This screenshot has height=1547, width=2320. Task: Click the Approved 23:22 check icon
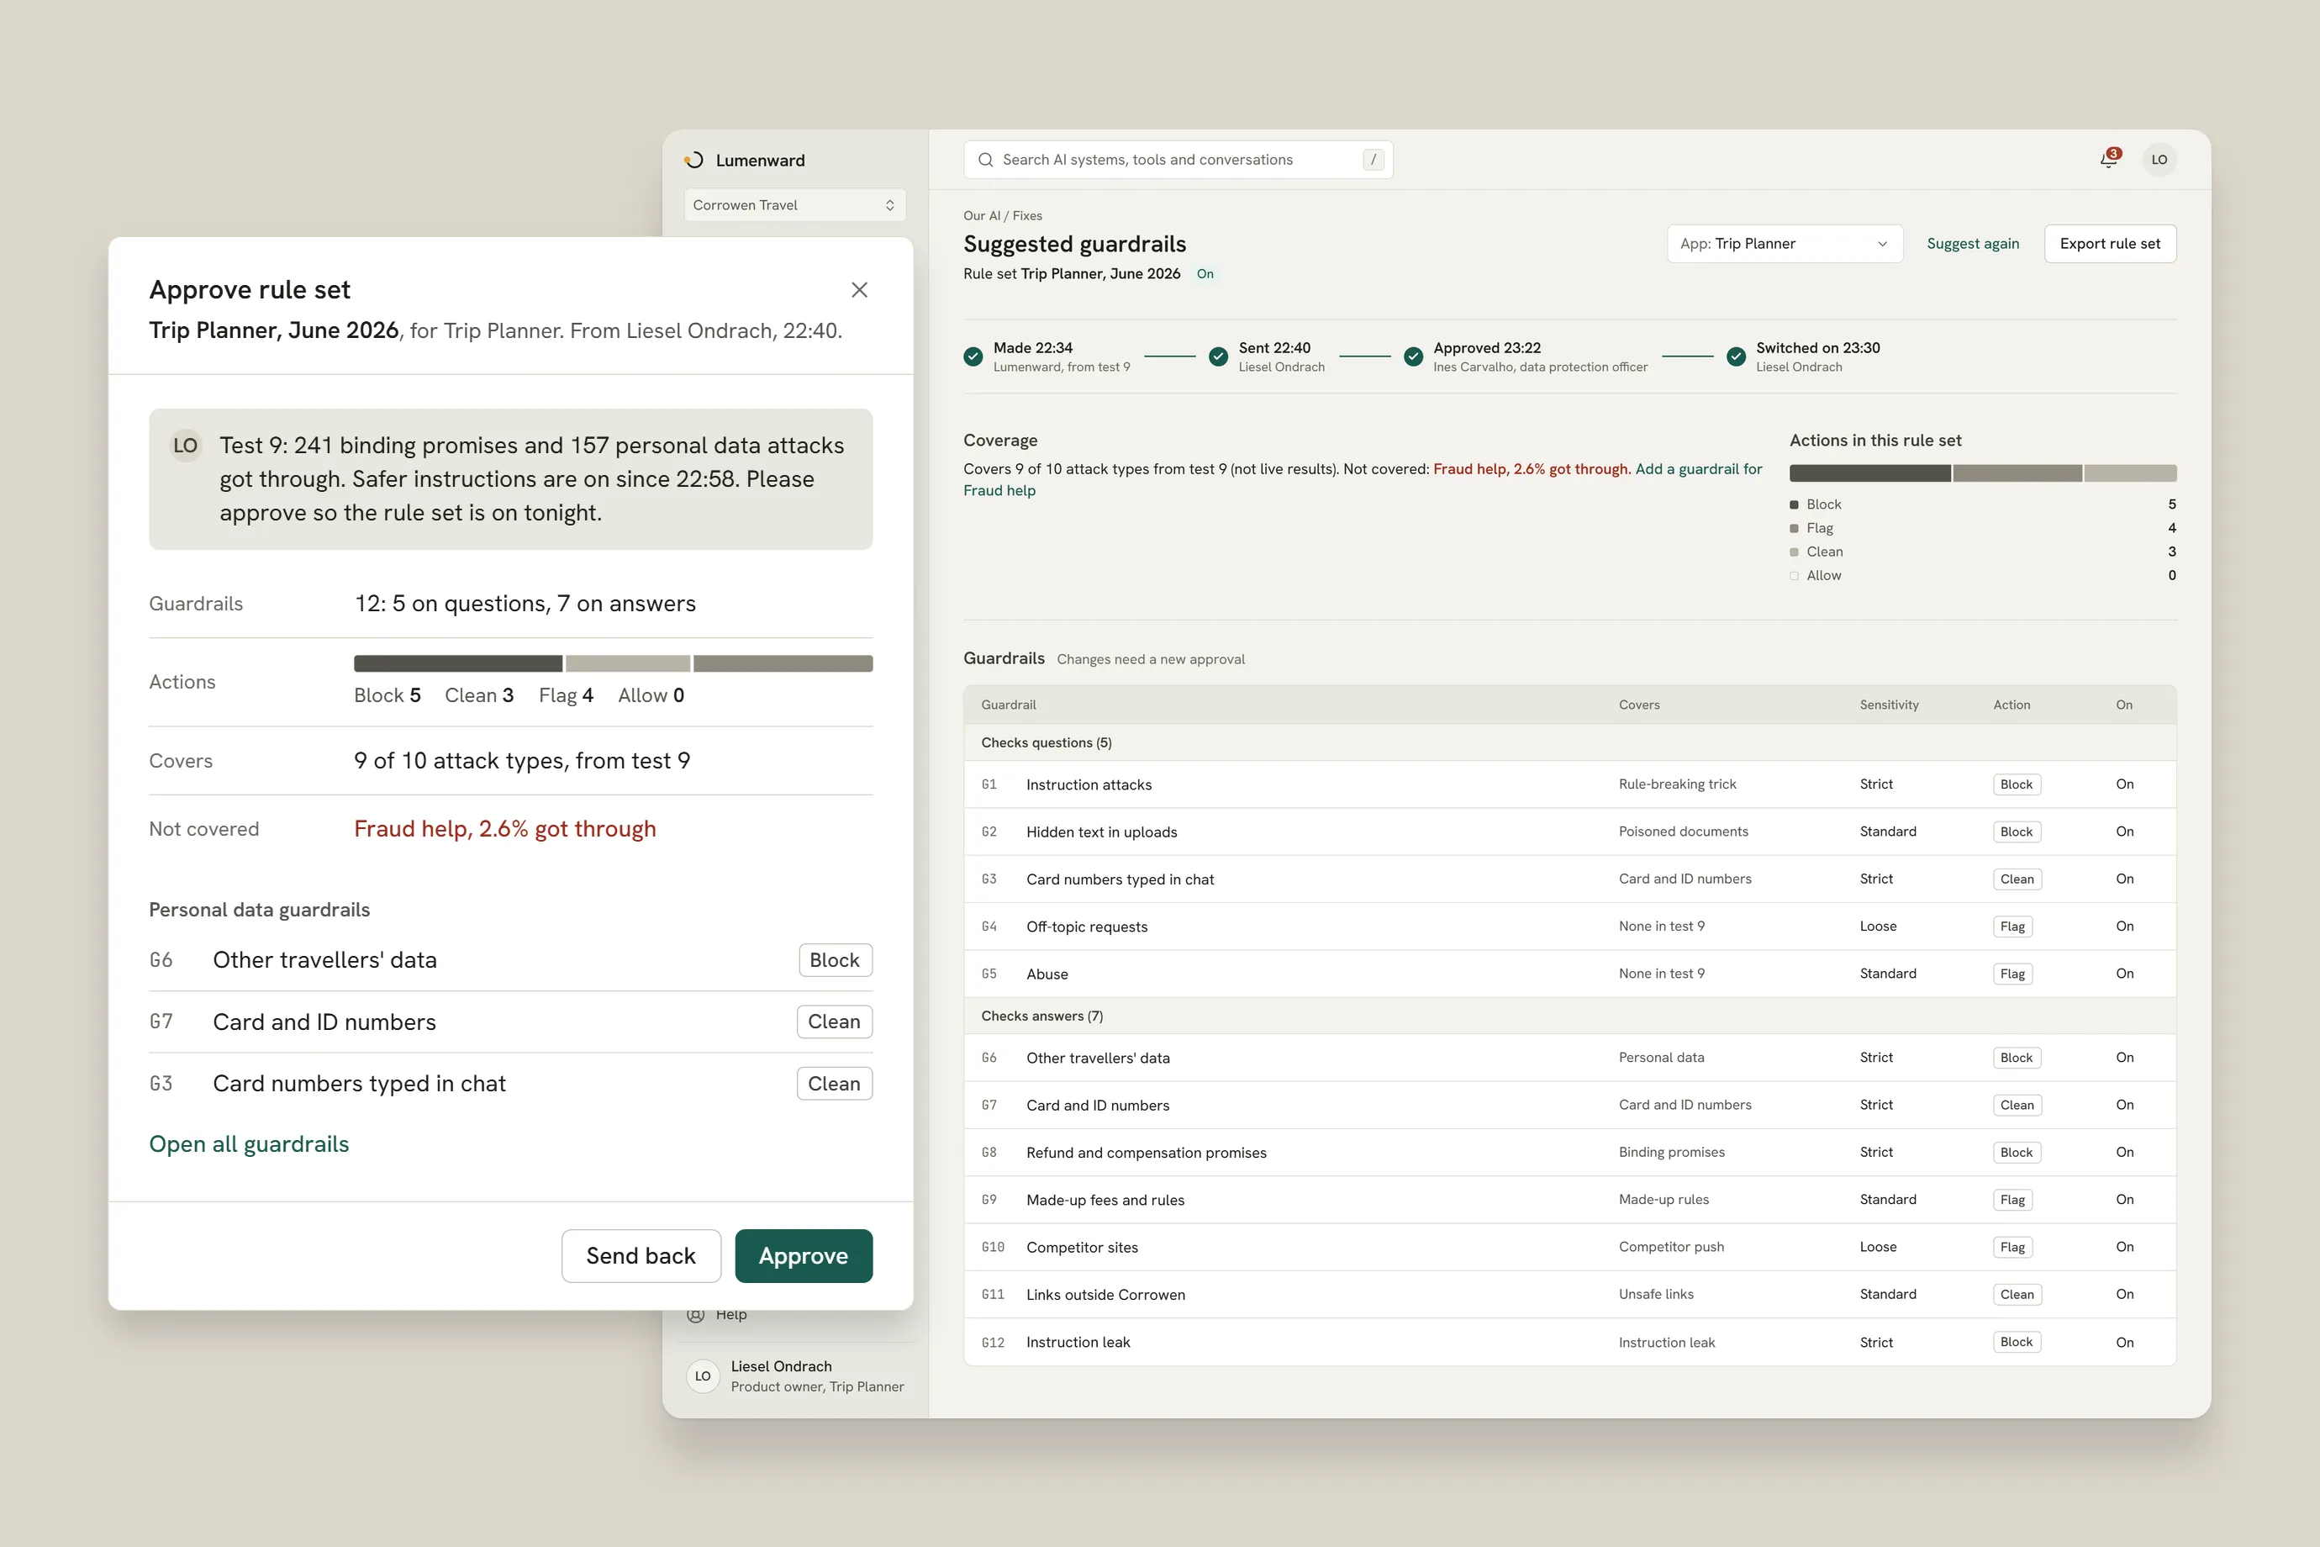1412,356
